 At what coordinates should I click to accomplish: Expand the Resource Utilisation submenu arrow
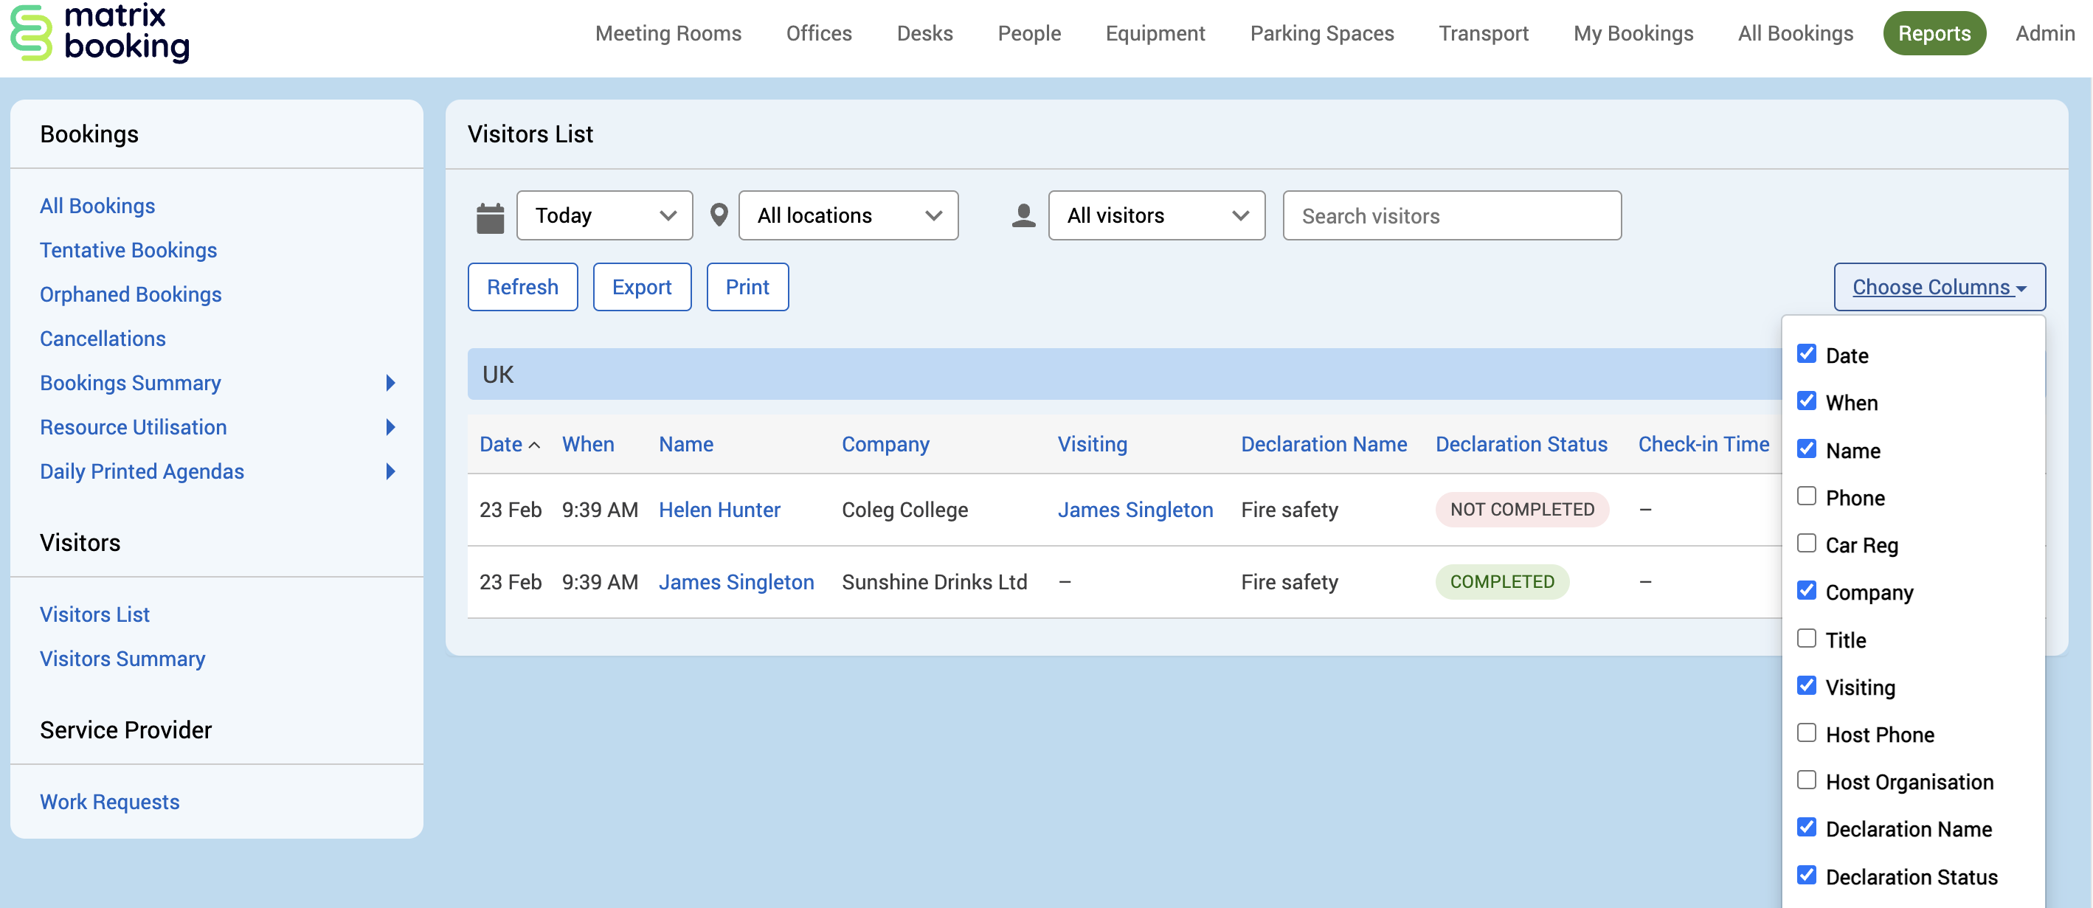coord(390,427)
